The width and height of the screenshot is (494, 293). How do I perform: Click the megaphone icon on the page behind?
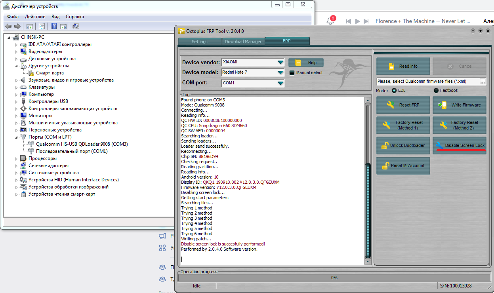[x=162, y=236]
